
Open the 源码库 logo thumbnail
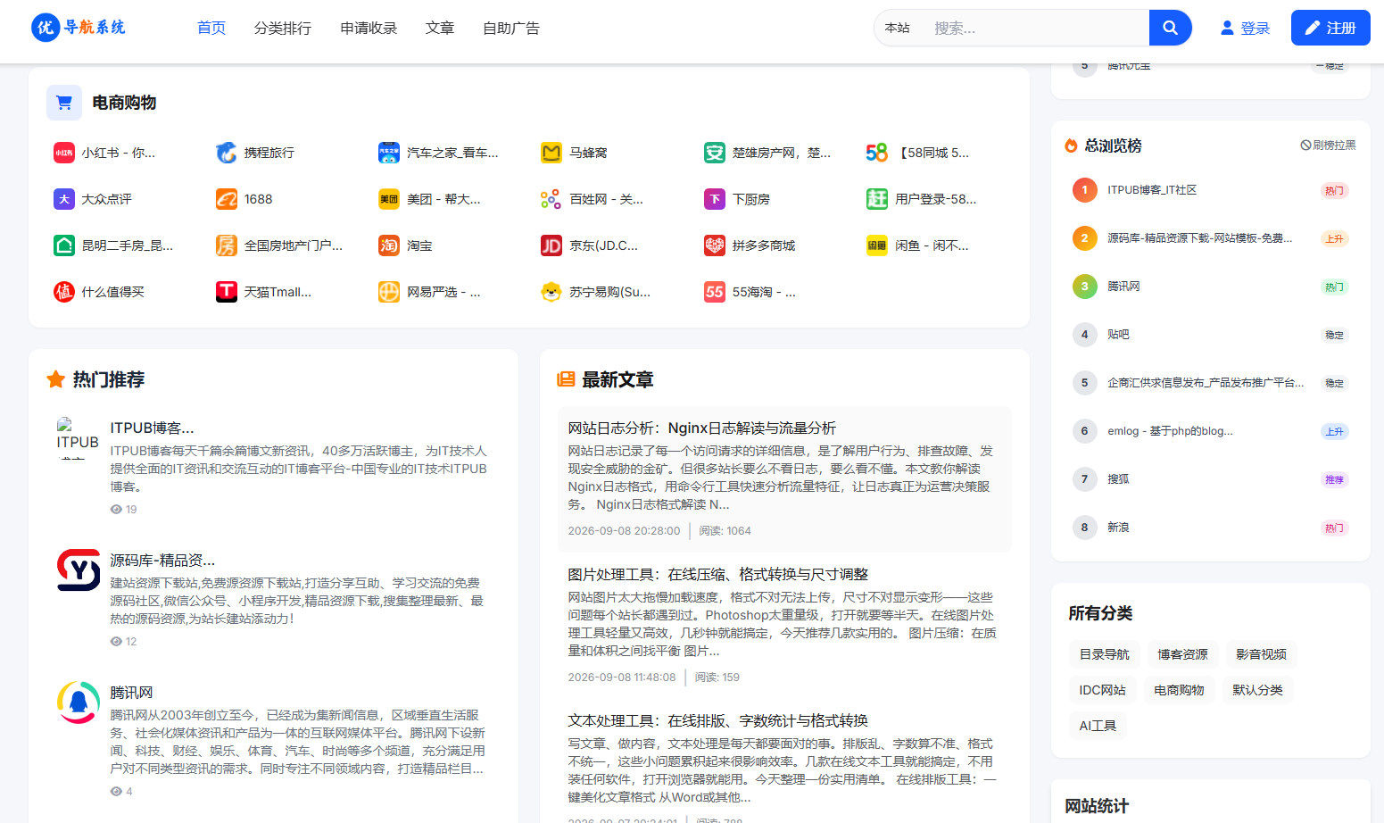(79, 569)
